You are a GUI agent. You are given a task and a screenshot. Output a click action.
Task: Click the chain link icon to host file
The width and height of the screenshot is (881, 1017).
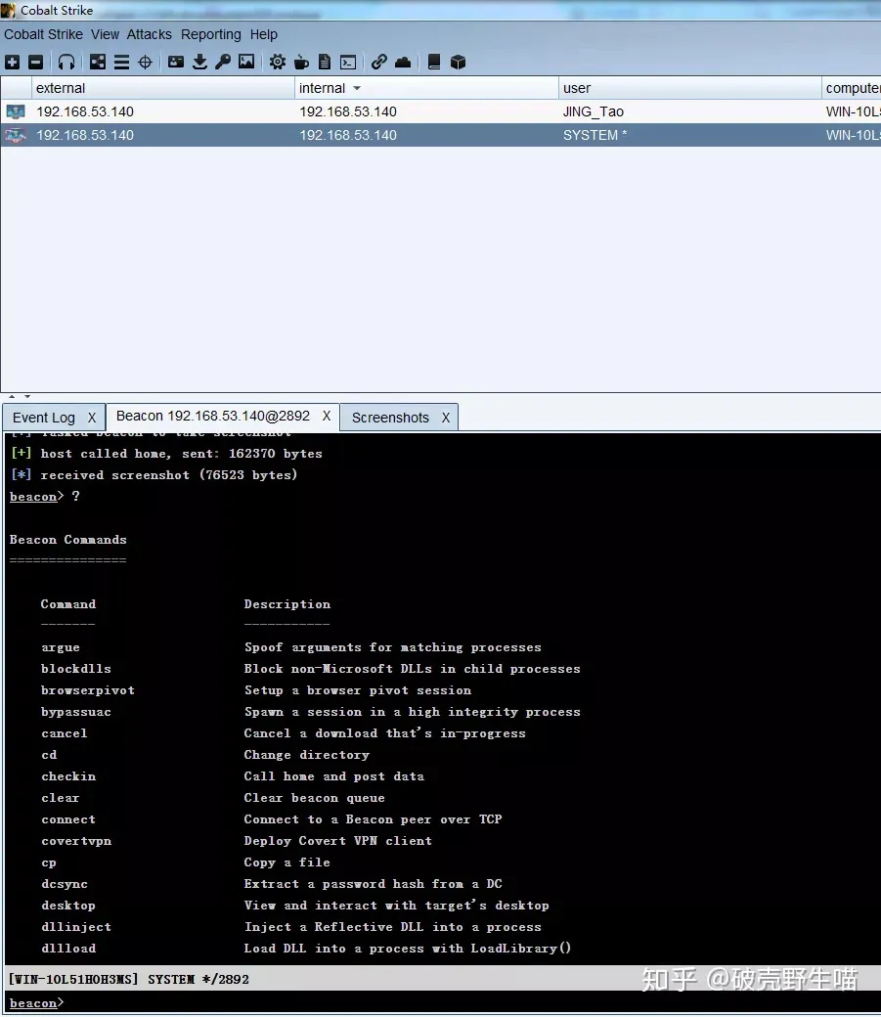[379, 63]
